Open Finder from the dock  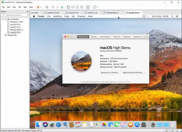click(39, 125)
